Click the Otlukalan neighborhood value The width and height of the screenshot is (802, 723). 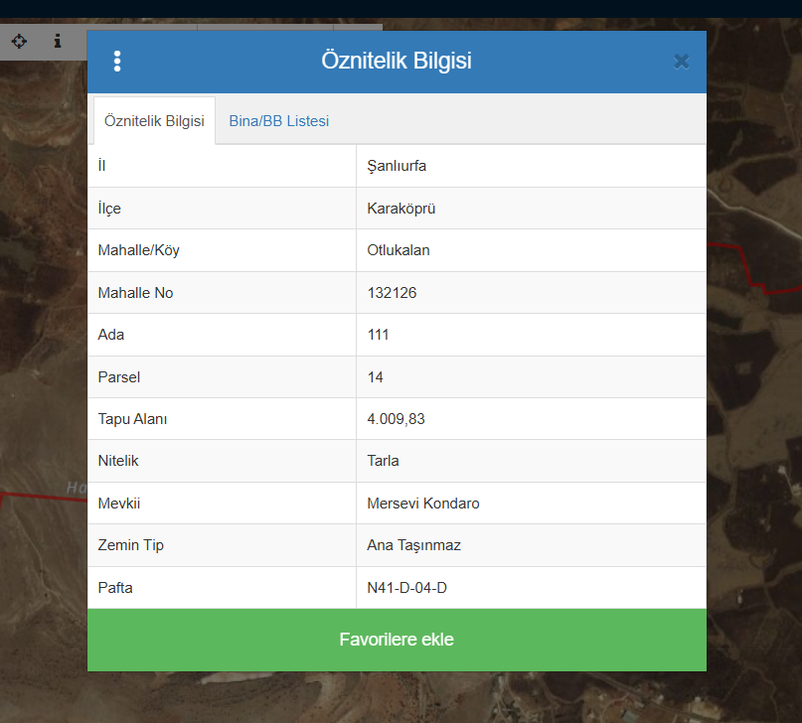399,250
